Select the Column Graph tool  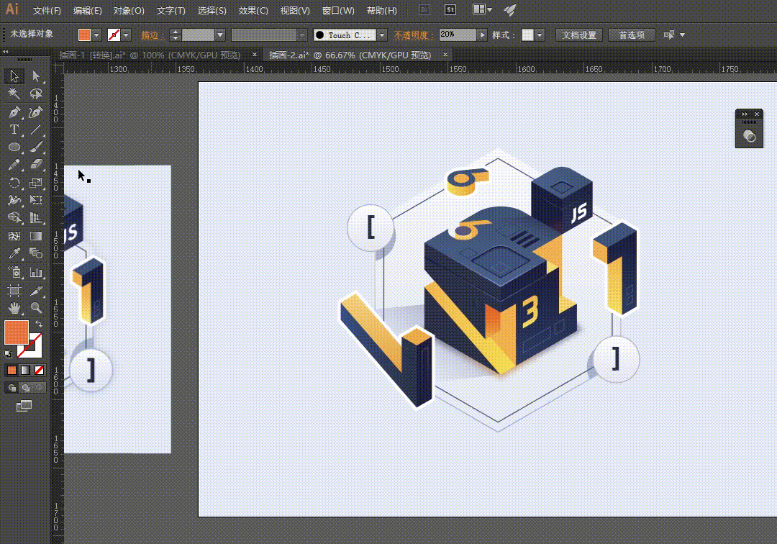click(36, 273)
